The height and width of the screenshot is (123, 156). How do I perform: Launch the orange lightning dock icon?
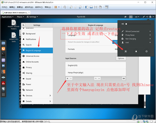point(3,72)
